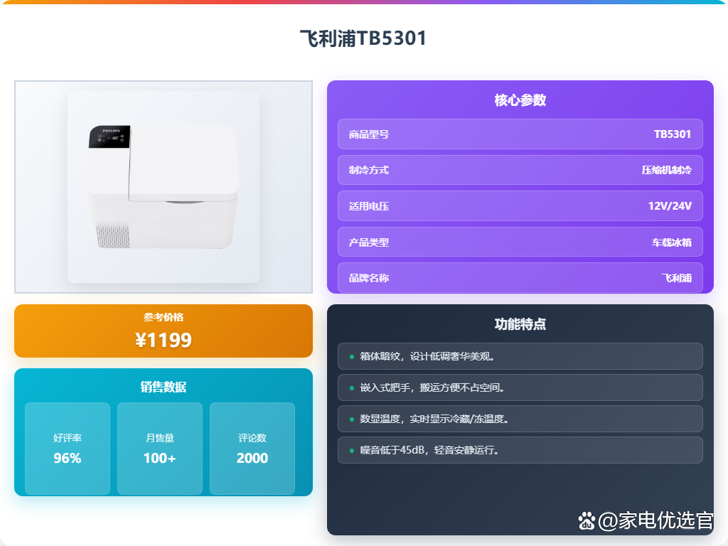Image resolution: width=728 pixels, height=546 pixels.
Task: Open the 月售量 100+ stat tile
Action: click(160, 449)
